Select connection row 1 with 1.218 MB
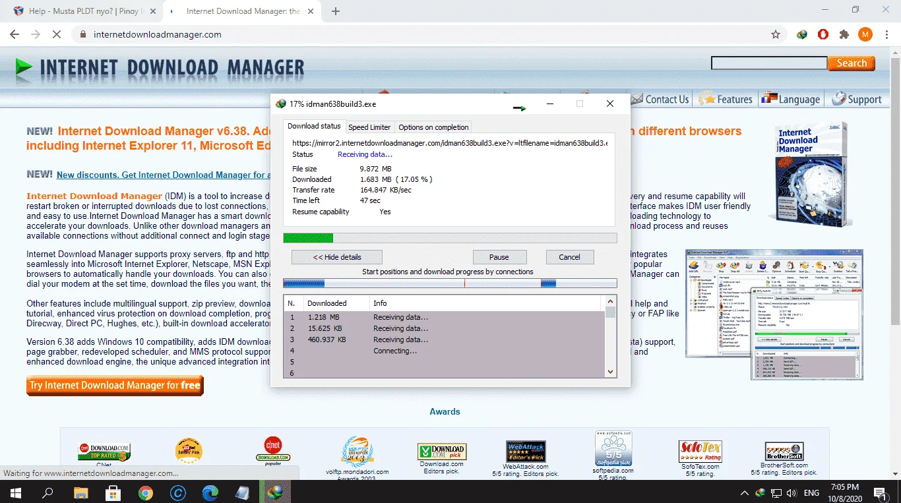Screen dimensions: 901x503 [x=445, y=317]
